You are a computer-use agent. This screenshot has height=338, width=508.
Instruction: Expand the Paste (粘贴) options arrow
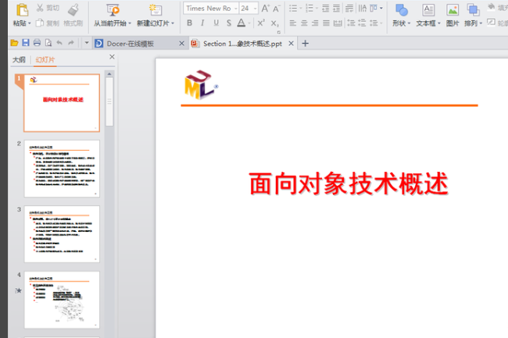pyautogui.click(x=30, y=23)
